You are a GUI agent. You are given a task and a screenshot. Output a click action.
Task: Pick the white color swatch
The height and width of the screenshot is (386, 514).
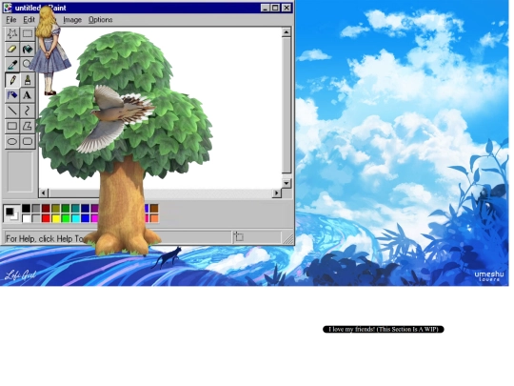point(27,218)
